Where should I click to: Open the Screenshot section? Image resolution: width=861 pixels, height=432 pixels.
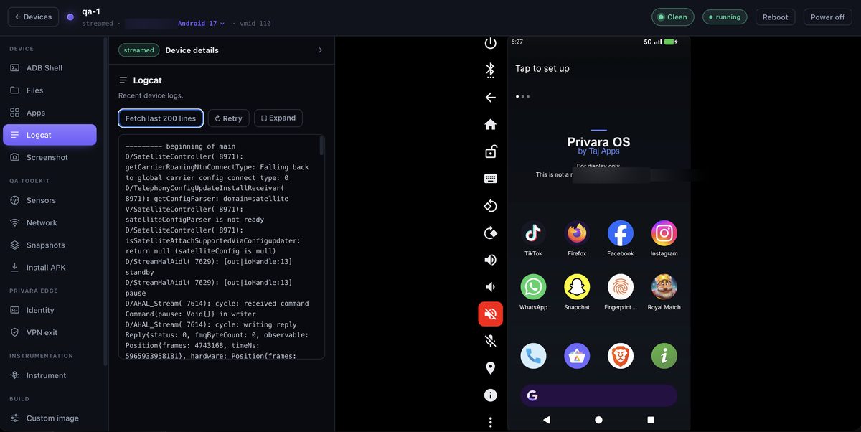point(50,157)
